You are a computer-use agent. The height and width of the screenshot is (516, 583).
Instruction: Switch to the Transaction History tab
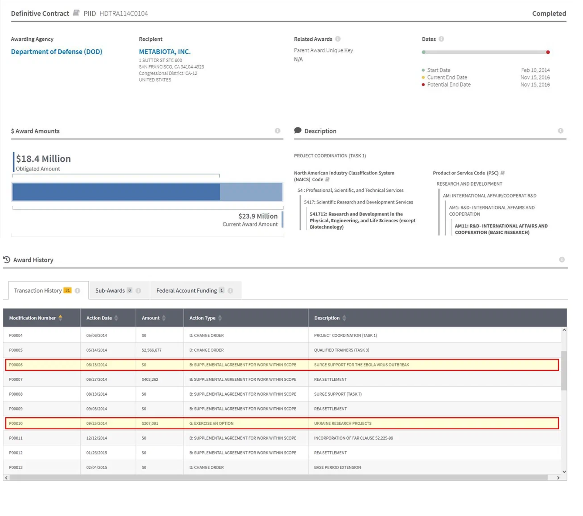pos(49,290)
